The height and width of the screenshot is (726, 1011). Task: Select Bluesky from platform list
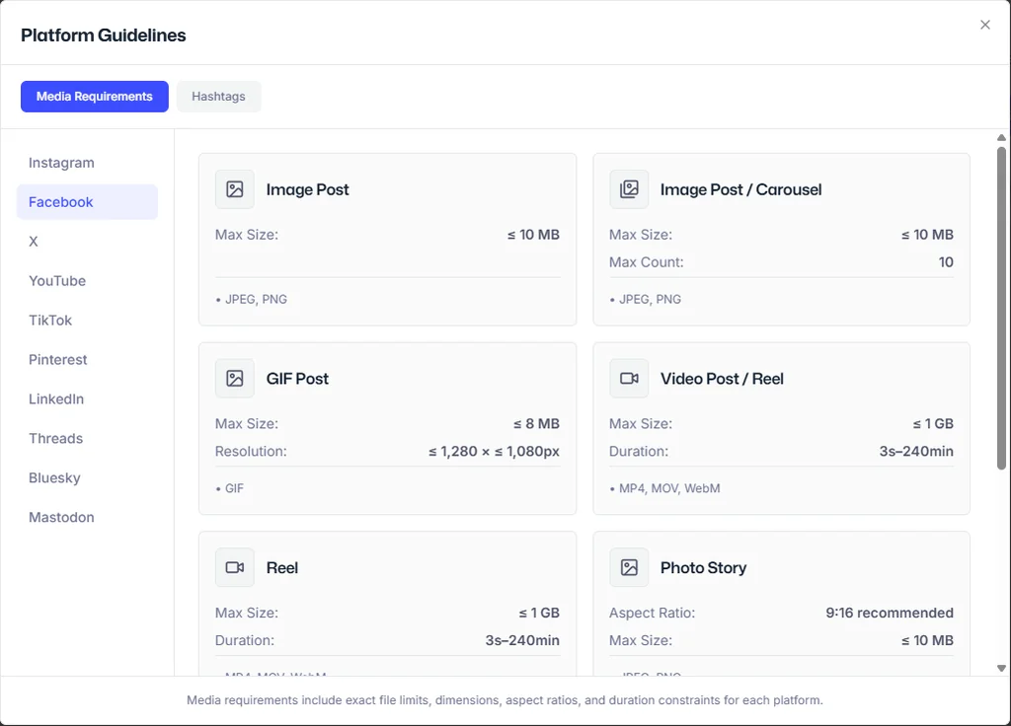pyautogui.click(x=87, y=478)
